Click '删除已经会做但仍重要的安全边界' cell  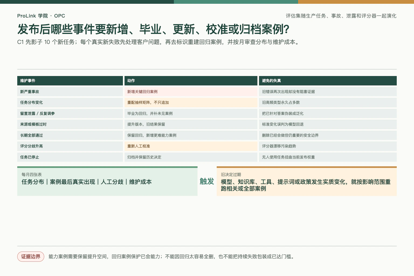coord(328,135)
